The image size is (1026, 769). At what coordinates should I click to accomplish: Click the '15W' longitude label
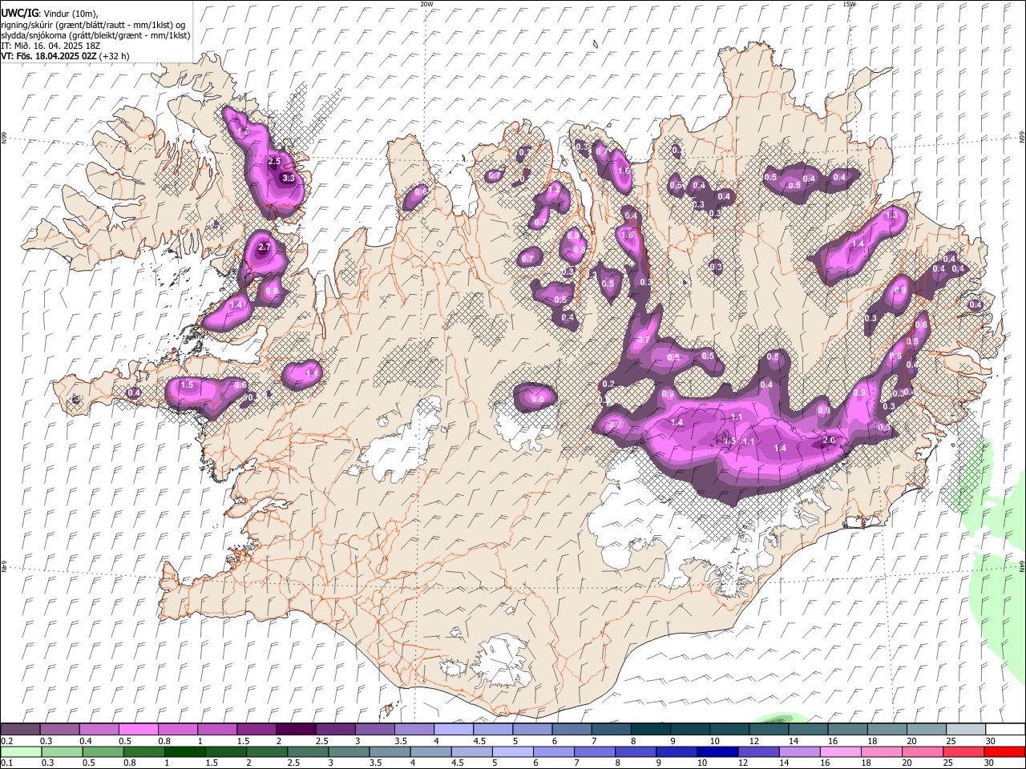(x=849, y=4)
